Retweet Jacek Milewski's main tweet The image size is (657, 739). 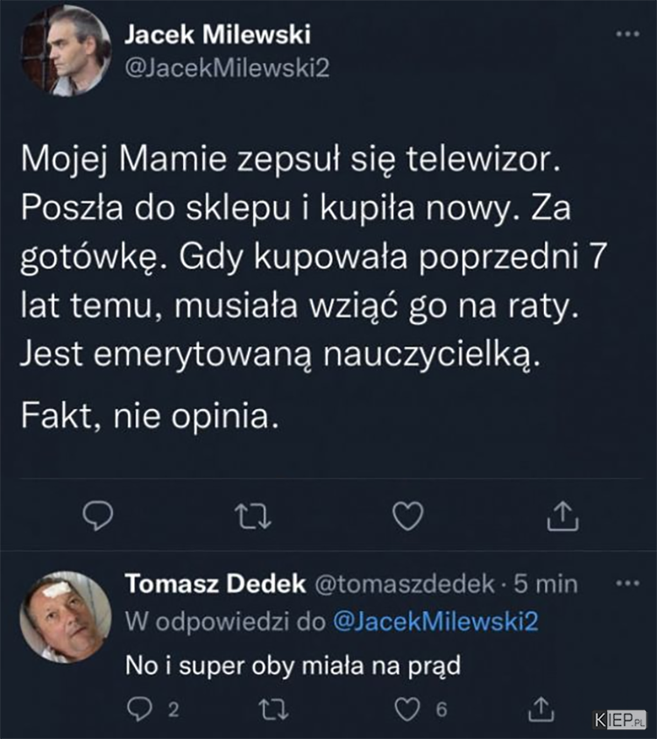coord(257,518)
